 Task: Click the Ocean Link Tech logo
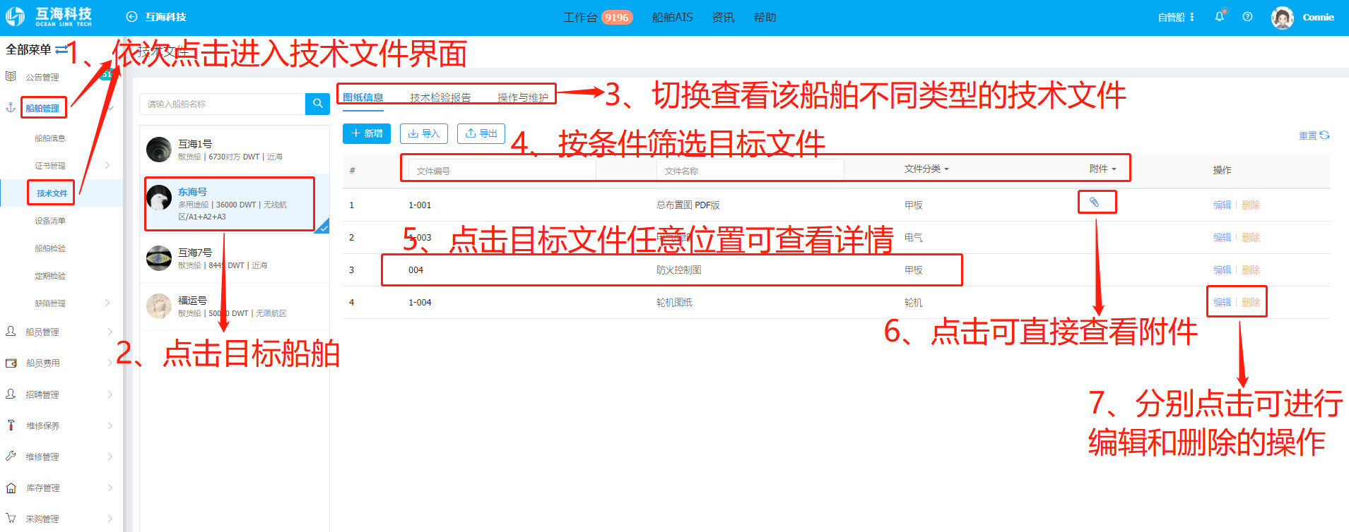coord(49,17)
